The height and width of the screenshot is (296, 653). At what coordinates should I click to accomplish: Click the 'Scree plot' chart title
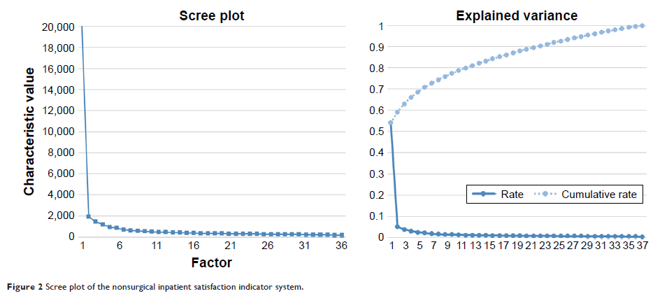[211, 15]
